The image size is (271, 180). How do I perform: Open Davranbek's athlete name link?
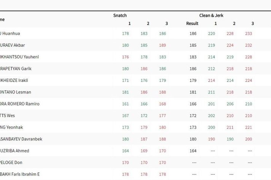click(21, 139)
